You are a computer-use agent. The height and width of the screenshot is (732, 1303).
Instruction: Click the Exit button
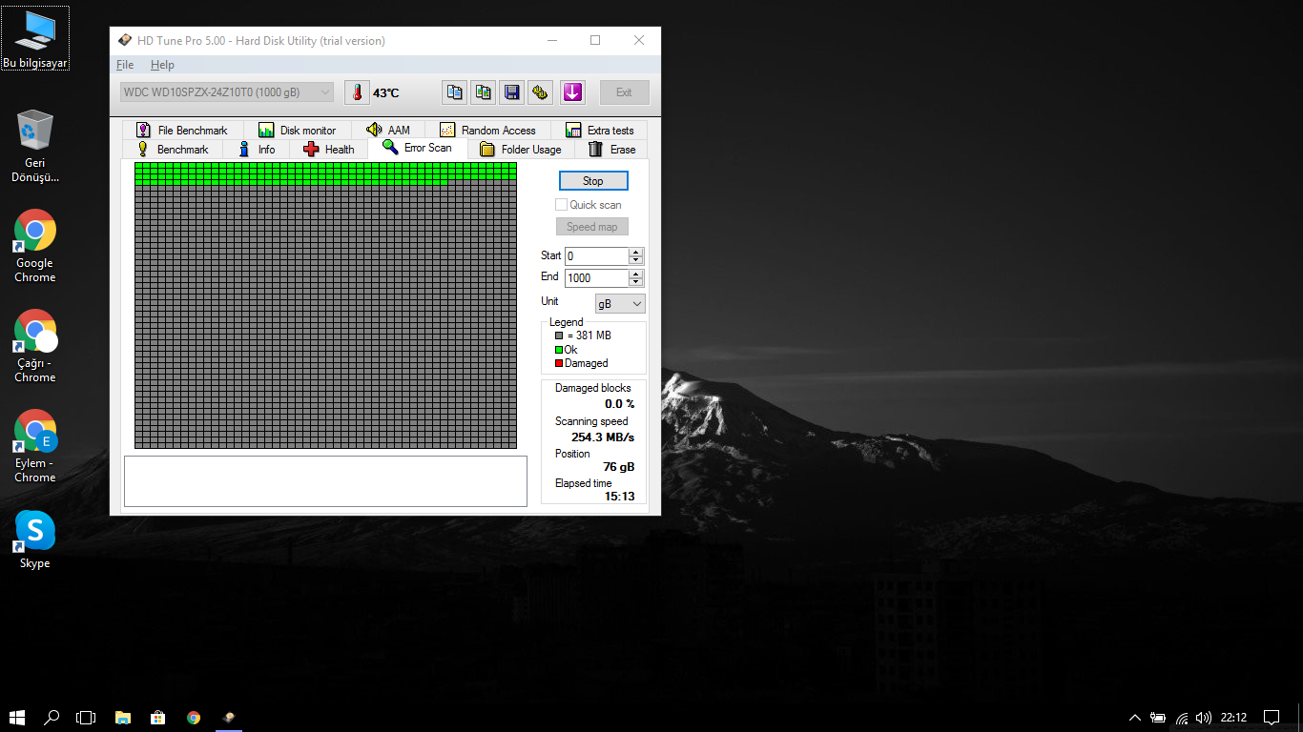(624, 92)
